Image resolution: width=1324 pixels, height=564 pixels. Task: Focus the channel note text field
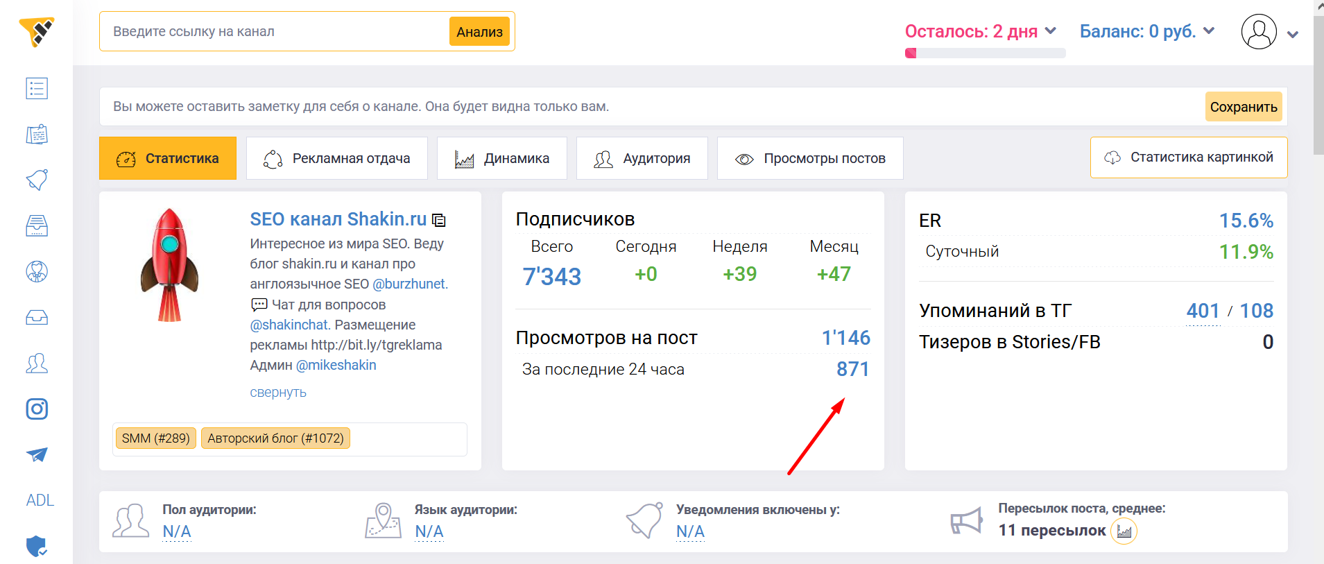[x=652, y=106]
